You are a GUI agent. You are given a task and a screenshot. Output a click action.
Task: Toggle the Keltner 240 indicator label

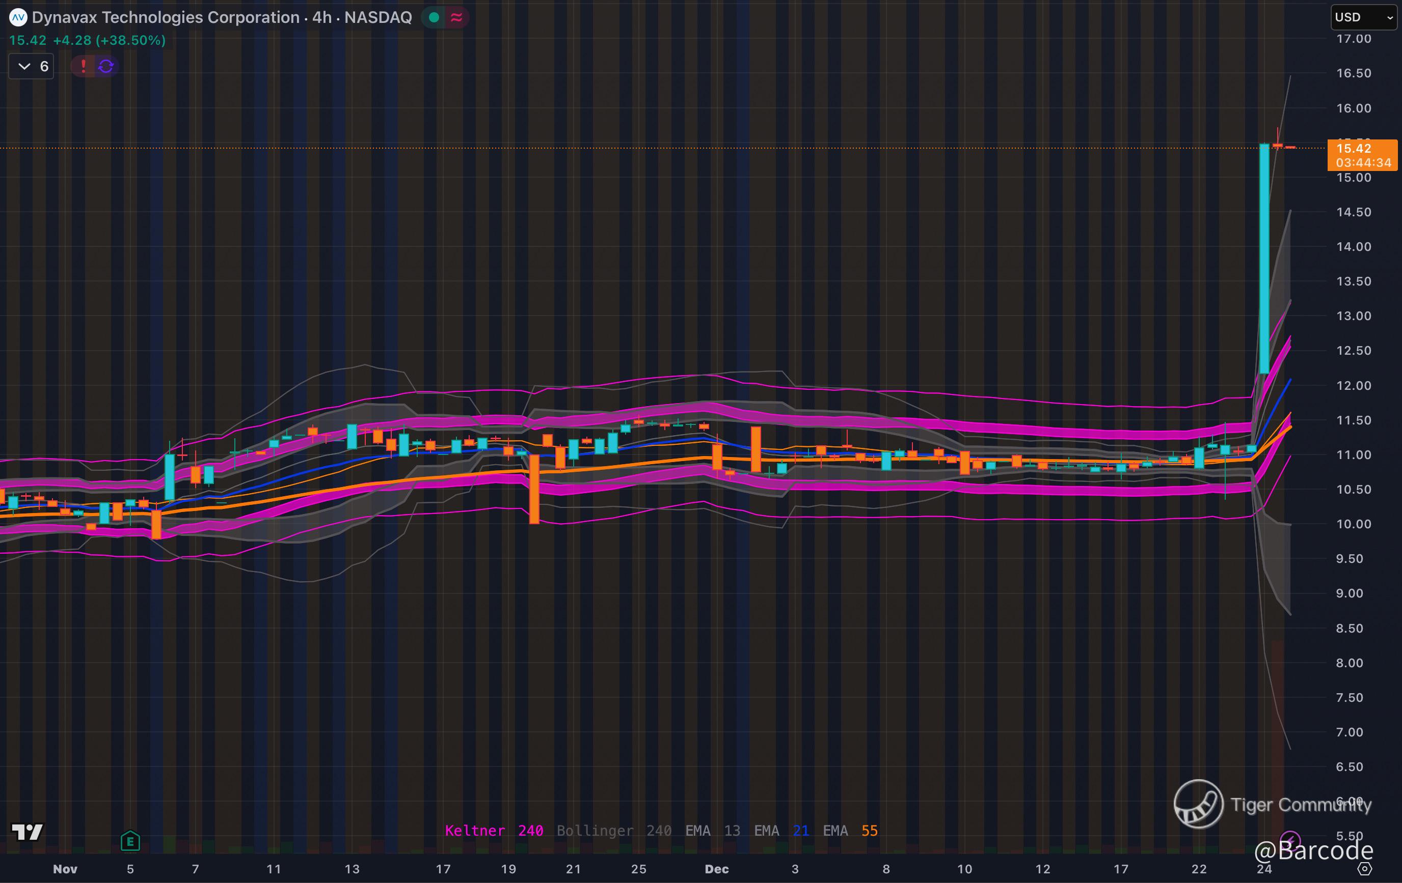tap(494, 831)
